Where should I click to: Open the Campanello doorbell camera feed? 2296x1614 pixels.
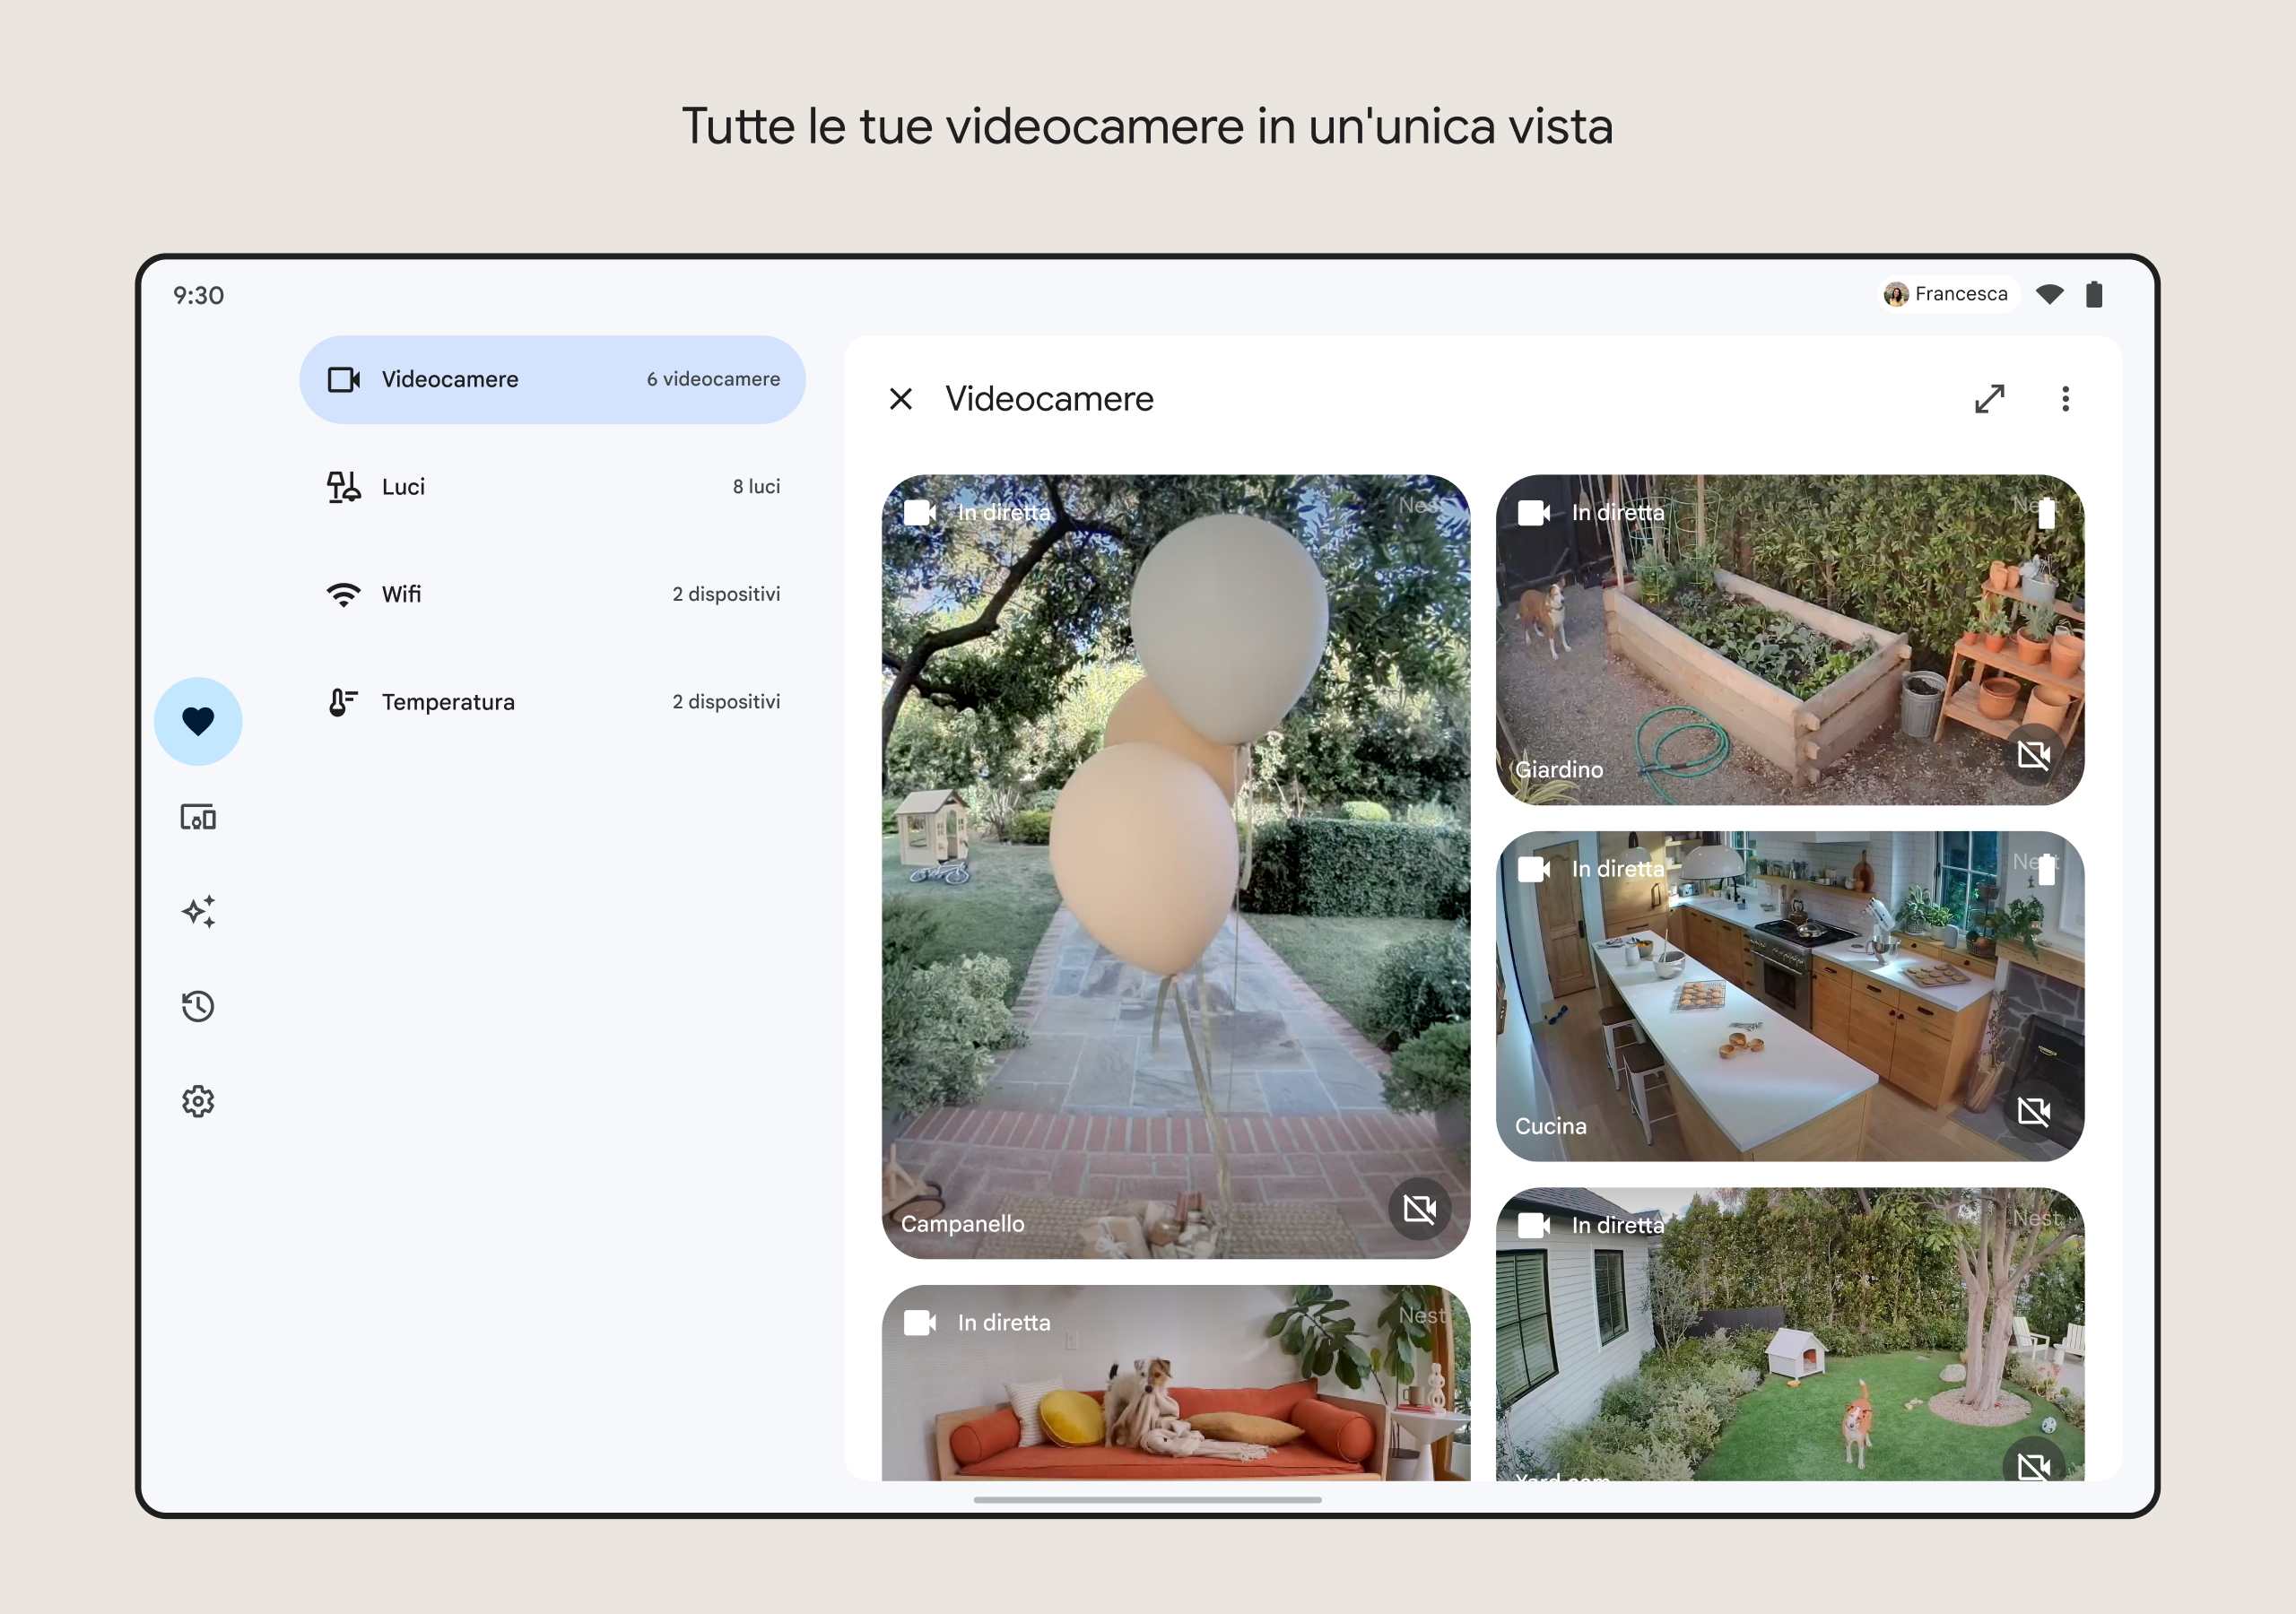pos(1175,866)
